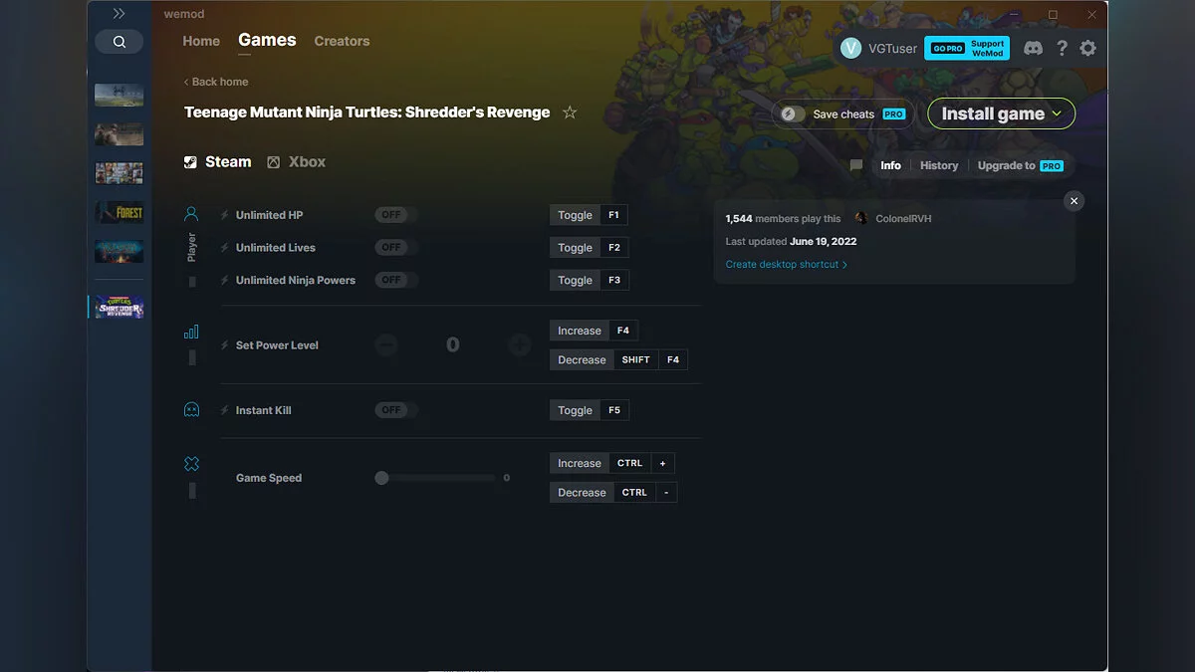Click the lightning icon beside Set Power Level
The image size is (1195, 672).
225,345
